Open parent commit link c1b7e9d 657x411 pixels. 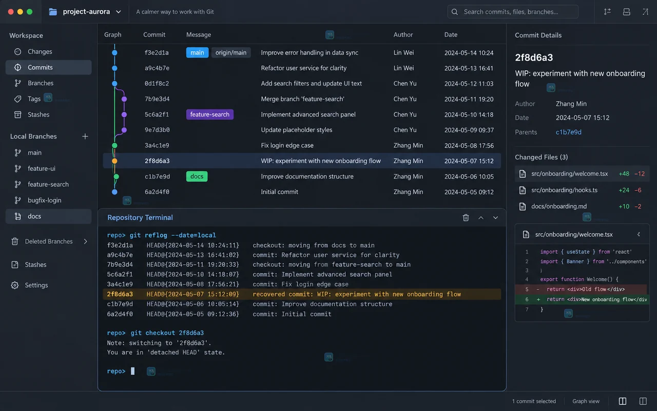(569, 132)
